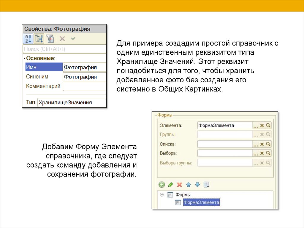This screenshot has height=228, width=304.
Task: Collapse the Формы tree node
Action: [162, 195]
